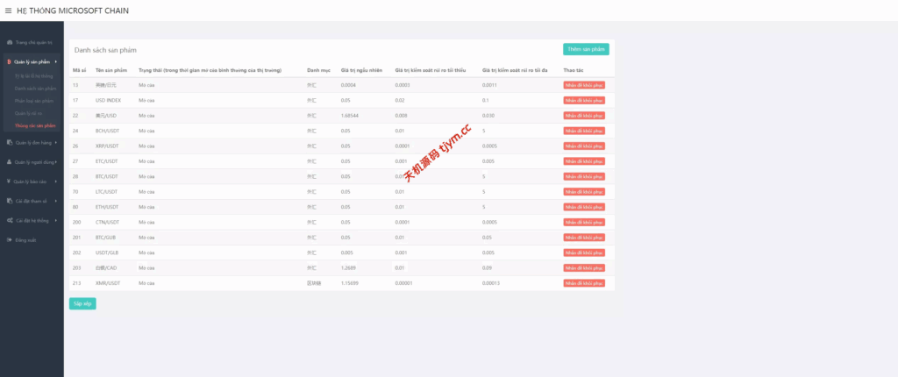This screenshot has height=377, width=898.
Task: Expand the Quản lý người dùng arrow
Action: click(56, 162)
